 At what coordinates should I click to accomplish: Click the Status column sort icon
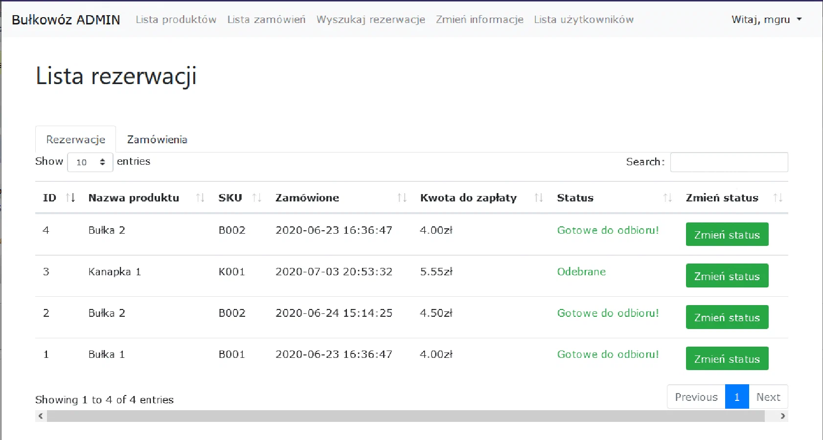coord(667,198)
